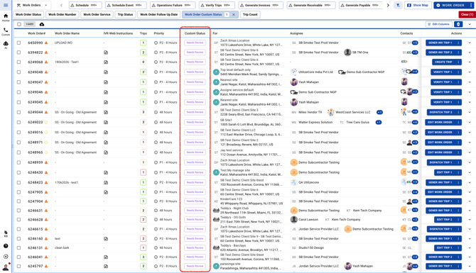Open the Generate Invoices tab

point(261,5)
